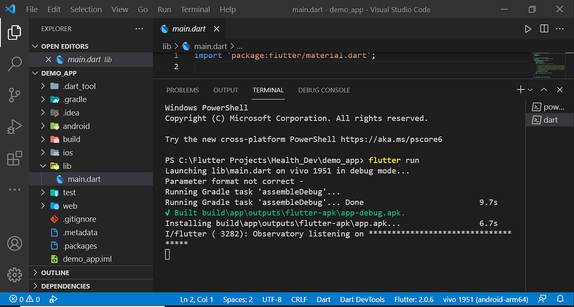Select the powershell terminal instance
This screenshot has height=307, width=574.
[x=550, y=107]
